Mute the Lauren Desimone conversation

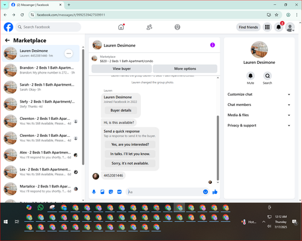pos(251,76)
